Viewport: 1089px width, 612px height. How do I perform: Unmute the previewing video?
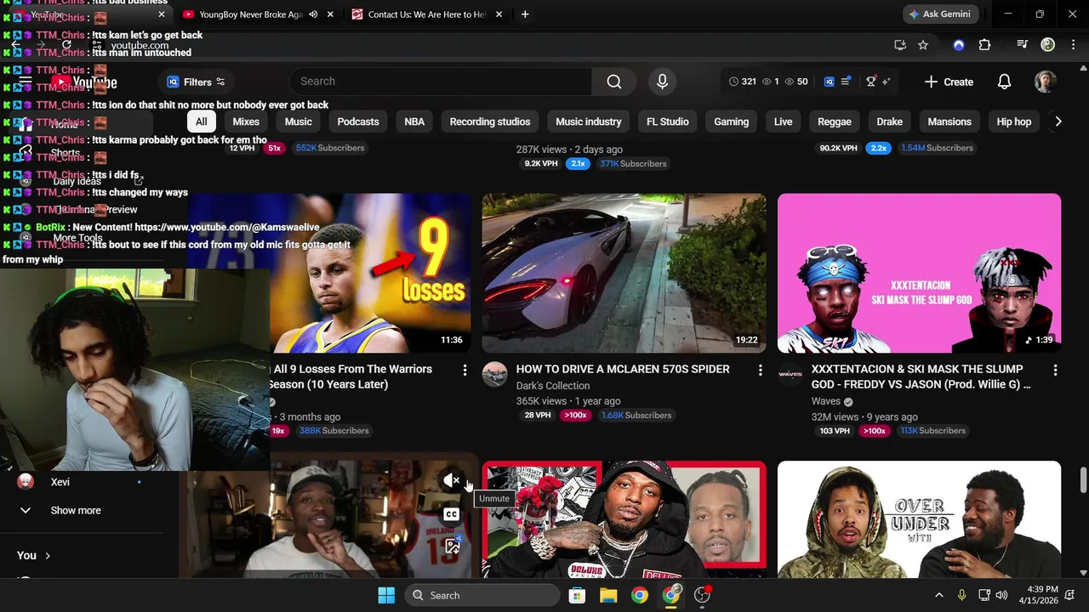[x=452, y=481]
